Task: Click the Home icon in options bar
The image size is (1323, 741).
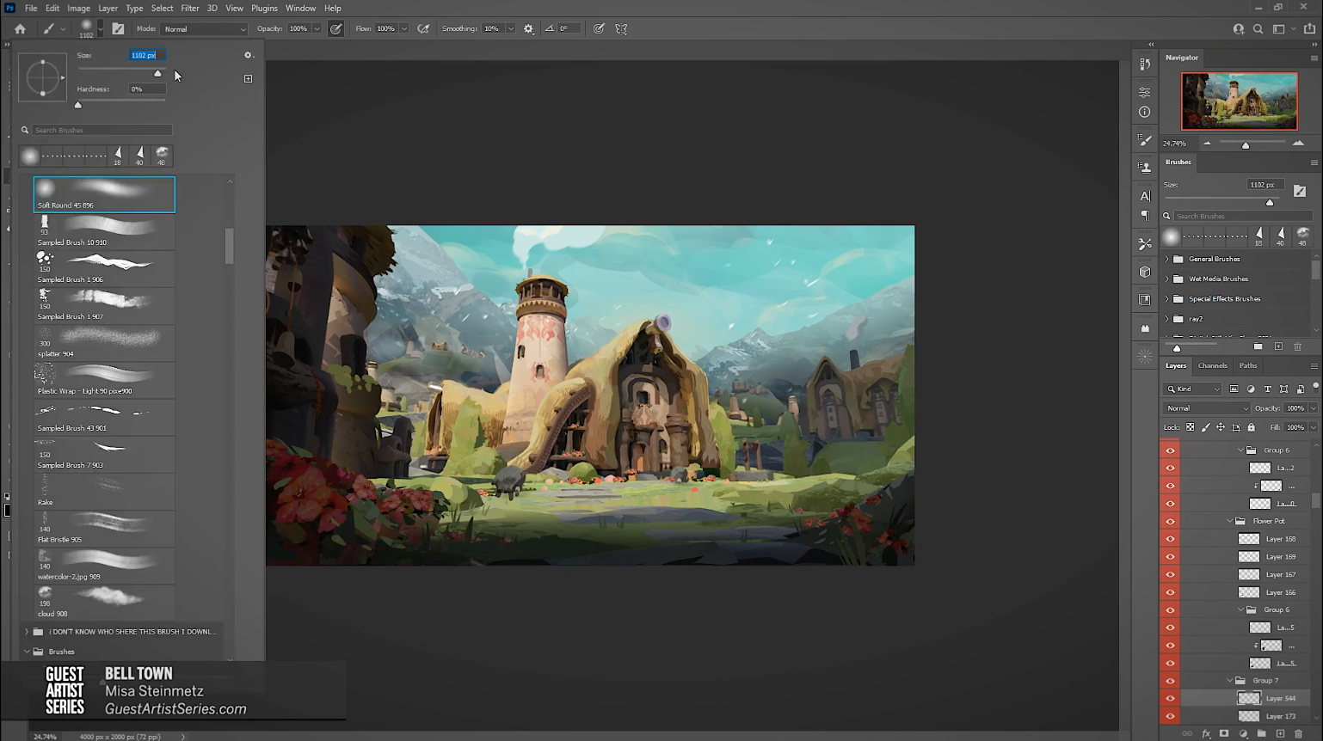Action: pyautogui.click(x=21, y=28)
